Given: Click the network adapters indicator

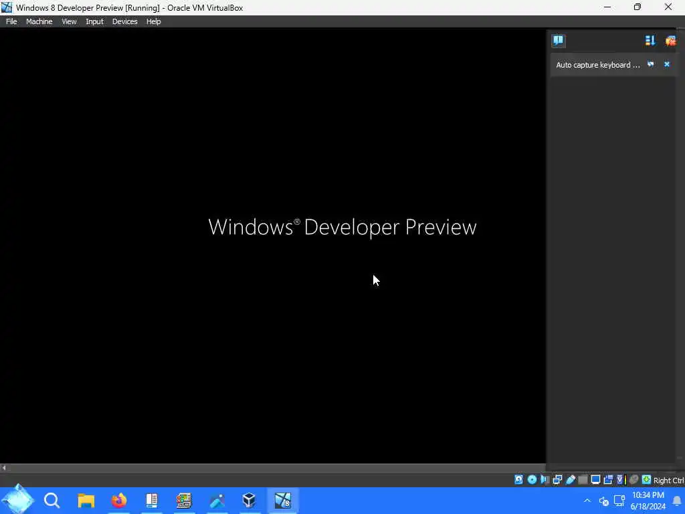Looking at the screenshot, I should pos(557,479).
